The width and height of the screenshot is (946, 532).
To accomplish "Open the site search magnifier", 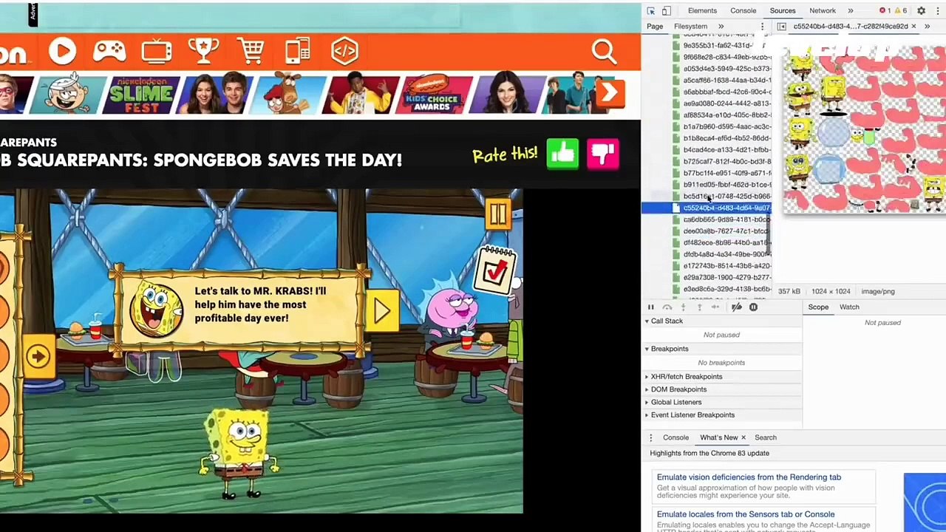I will tap(604, 52).
